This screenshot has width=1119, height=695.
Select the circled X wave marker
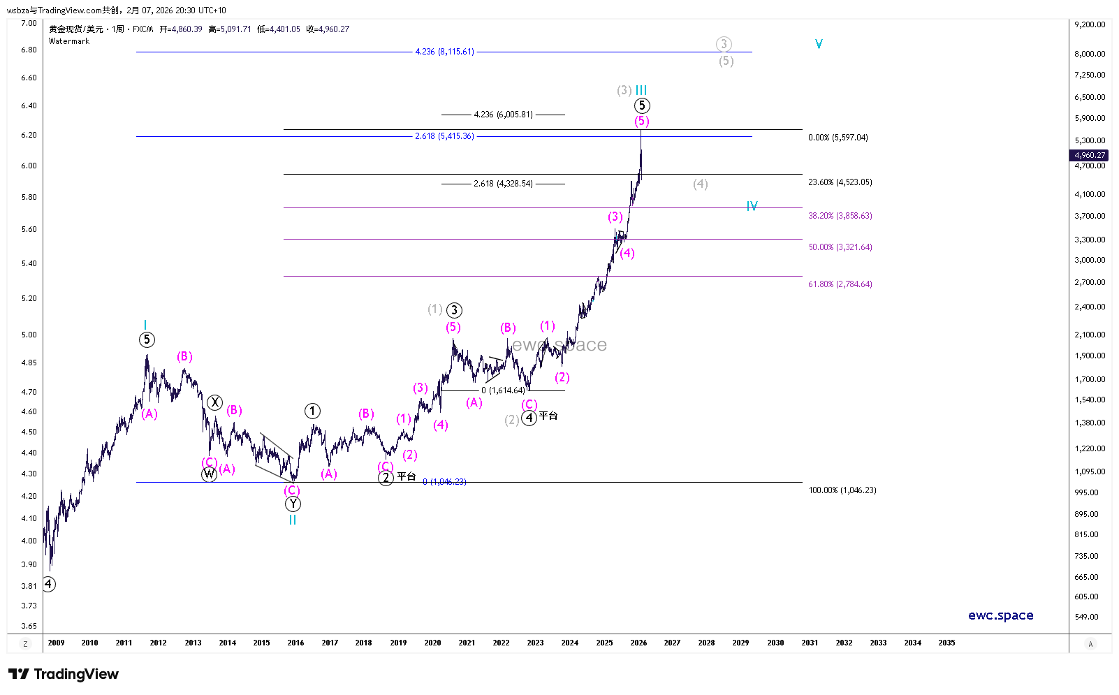point(214,402)
